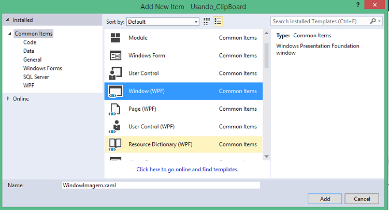
Task: Click the Page (WPF) template icon
Action: [114, 109]
